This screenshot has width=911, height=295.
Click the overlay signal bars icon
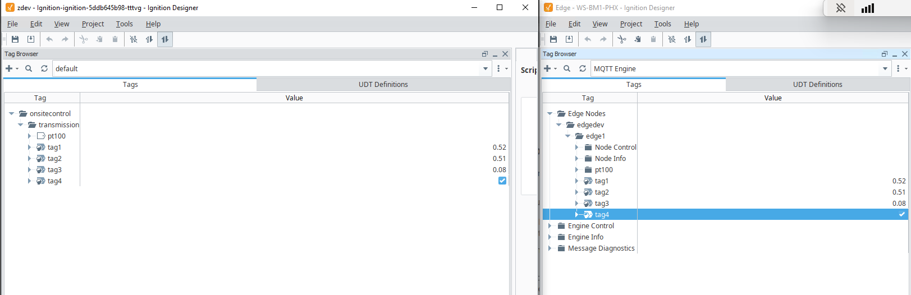(x=868, y=8)
